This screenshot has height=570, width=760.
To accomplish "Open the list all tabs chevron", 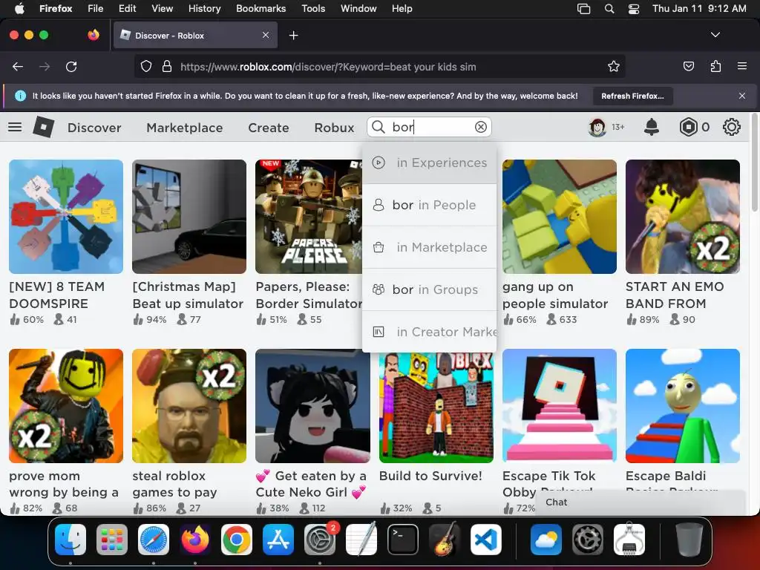I will [x=715, y=35].
